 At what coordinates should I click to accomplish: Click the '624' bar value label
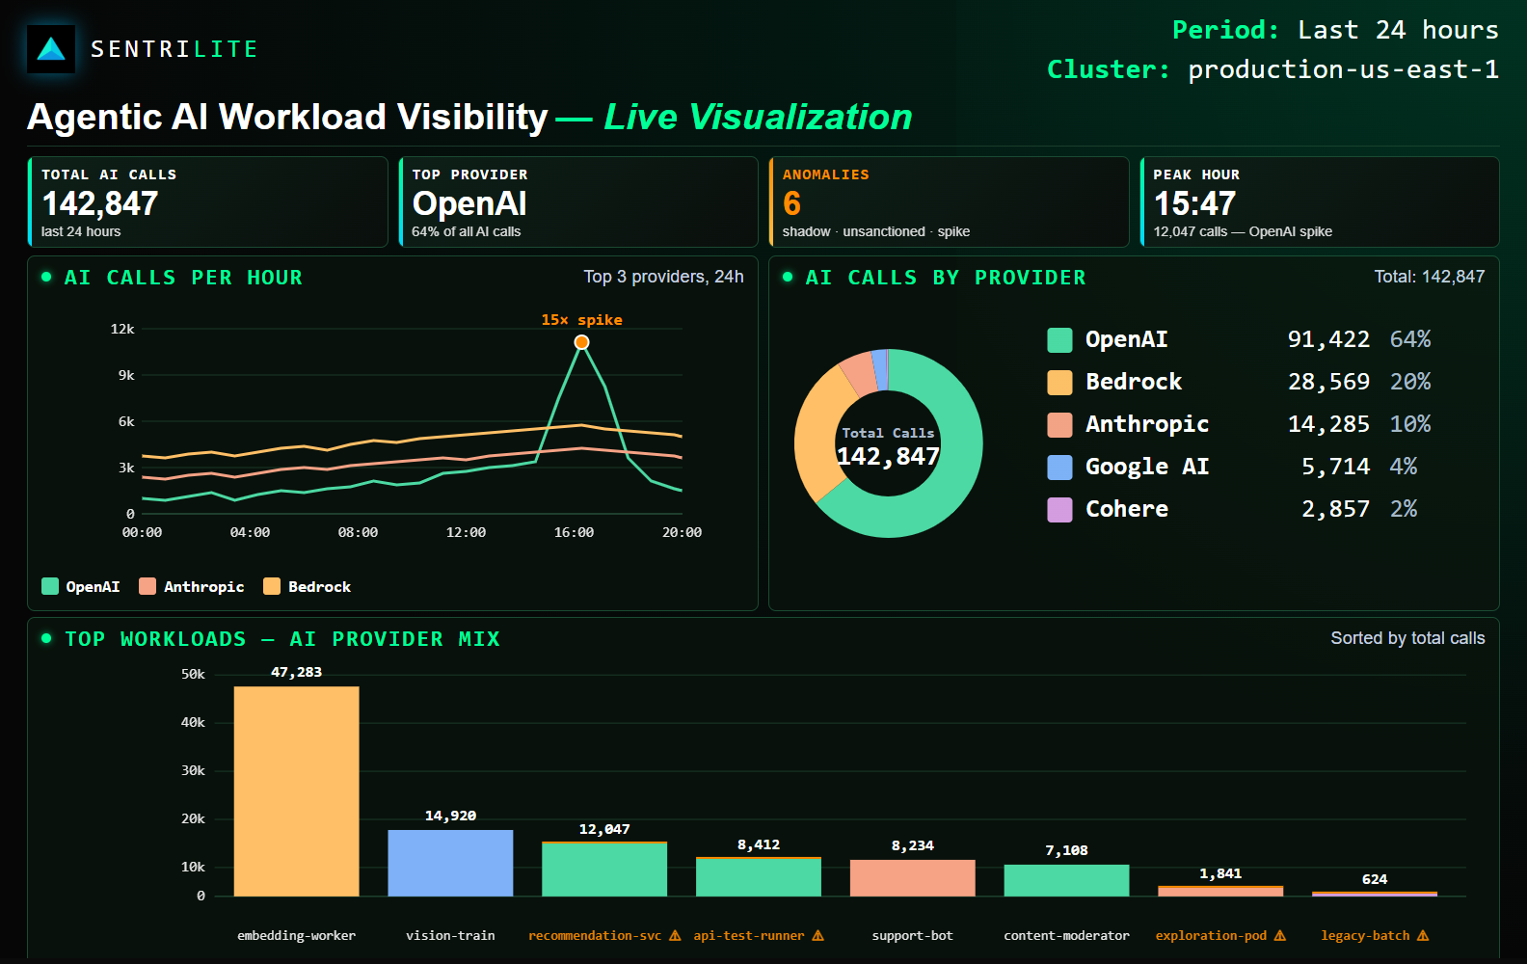point(1375,879)
